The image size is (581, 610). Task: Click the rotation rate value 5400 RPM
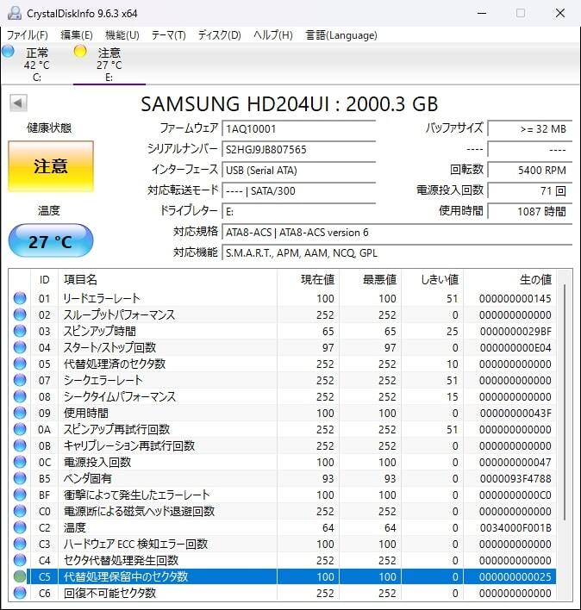pos(529,170)
